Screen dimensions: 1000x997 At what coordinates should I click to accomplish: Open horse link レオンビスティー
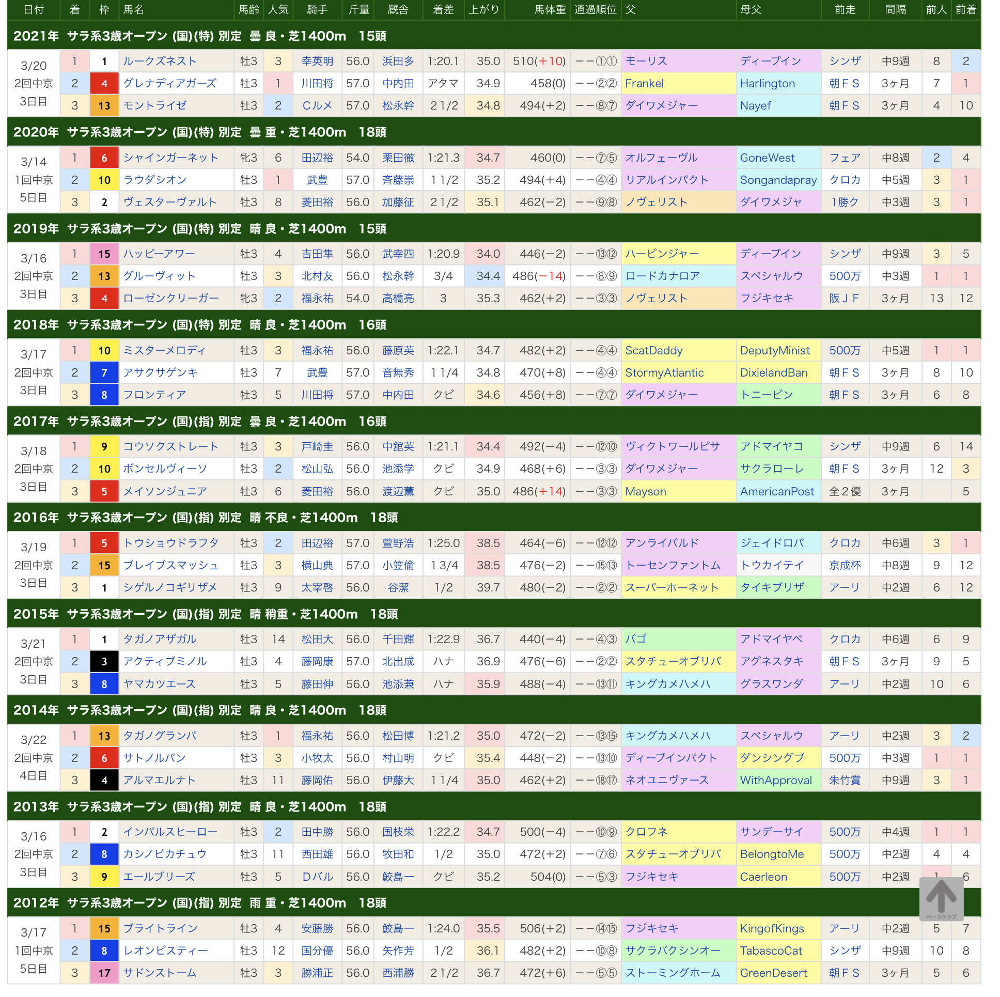[x=166, y=951]
